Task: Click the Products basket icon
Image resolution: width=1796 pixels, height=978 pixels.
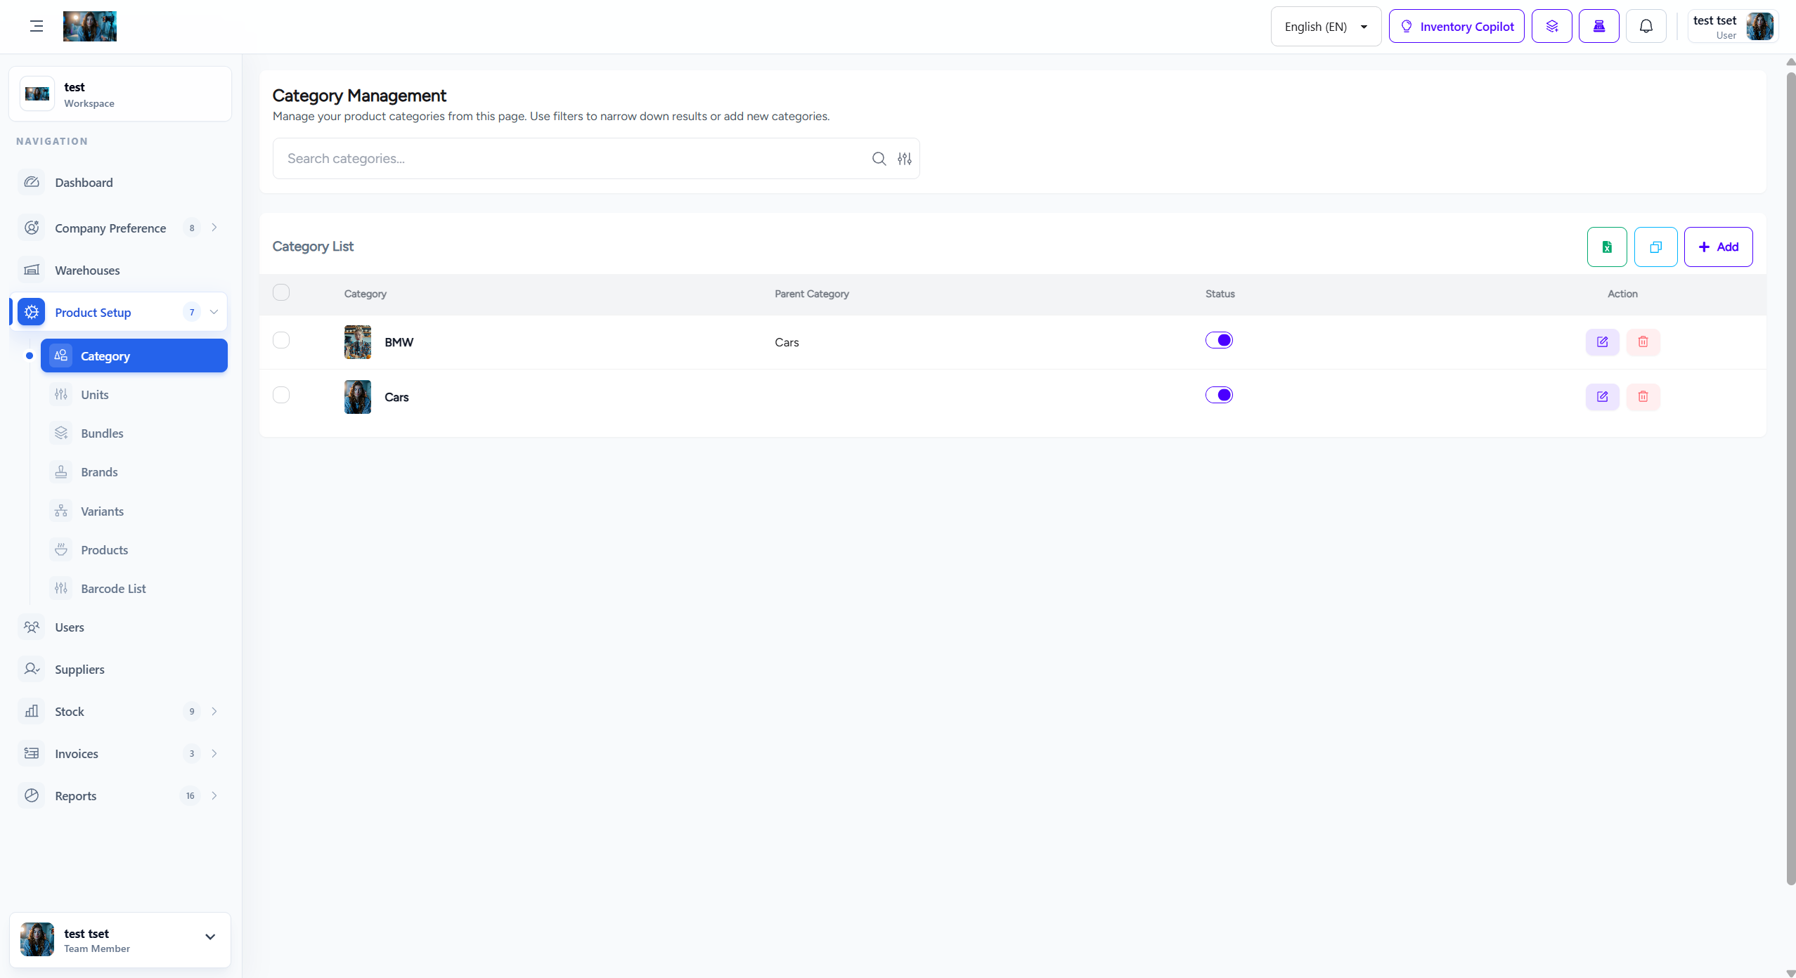Action: [x=61, y=550]
